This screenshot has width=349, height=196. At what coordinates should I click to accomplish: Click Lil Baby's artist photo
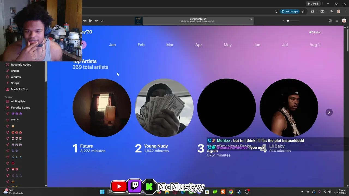(x=289, y=108)
